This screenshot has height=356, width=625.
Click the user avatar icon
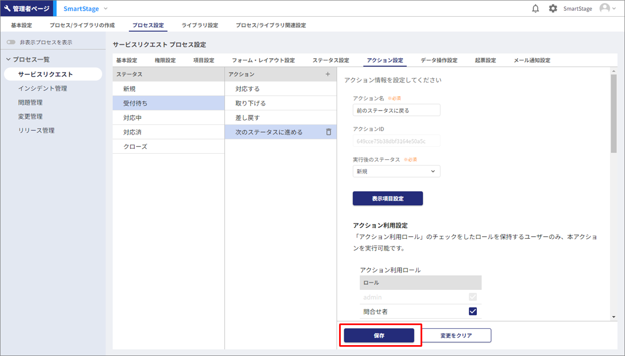click(x=605, y=8)
